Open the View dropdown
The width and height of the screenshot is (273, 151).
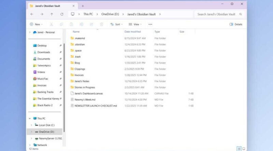(134, 24)
